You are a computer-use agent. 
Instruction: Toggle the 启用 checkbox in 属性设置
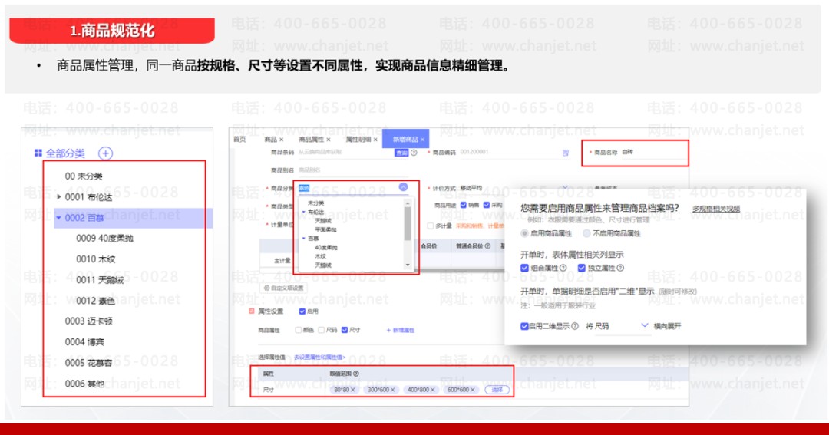point(302,311)
